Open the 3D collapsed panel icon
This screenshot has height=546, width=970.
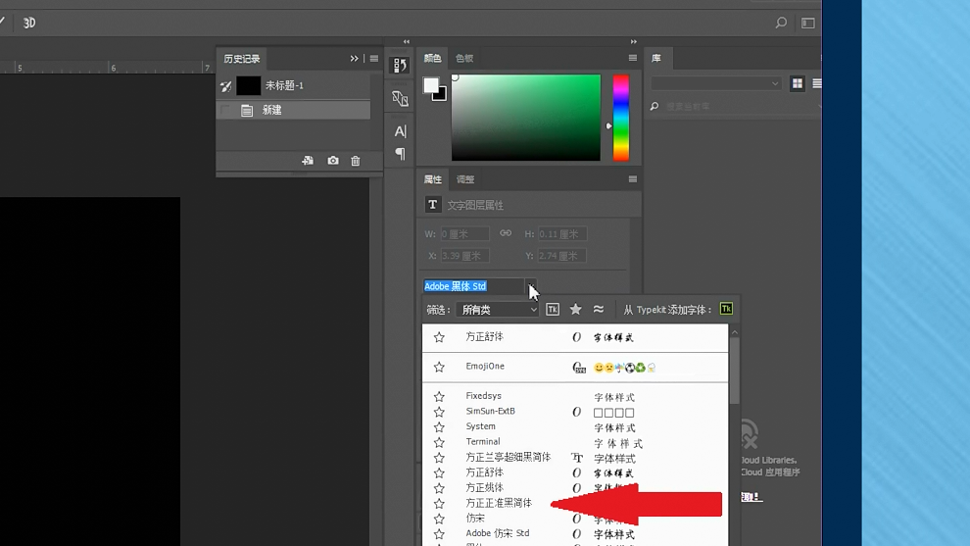pos(400,98)
